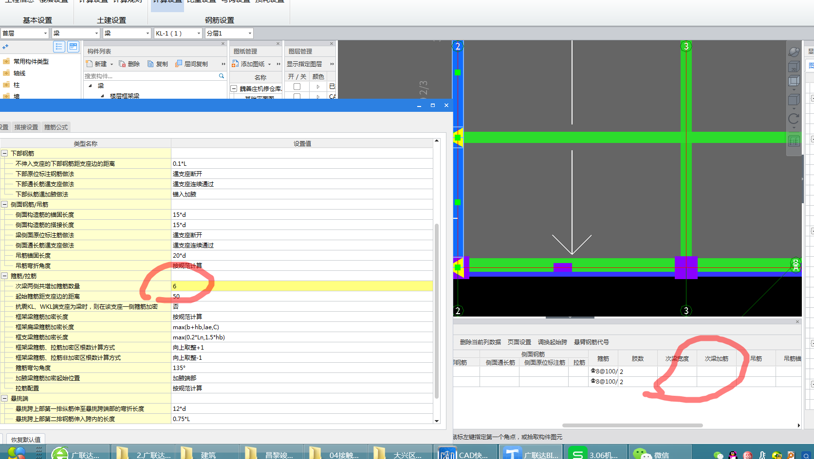Open 轴线 folder in navigation tree
This screenshot has width=814, height=459.
(6, 73)
